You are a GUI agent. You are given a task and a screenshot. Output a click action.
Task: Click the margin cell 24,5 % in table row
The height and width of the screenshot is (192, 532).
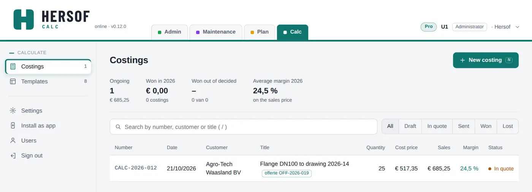point(469,168)
